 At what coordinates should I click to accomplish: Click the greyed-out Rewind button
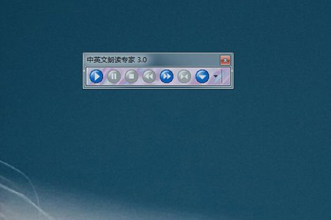[149, 76]
